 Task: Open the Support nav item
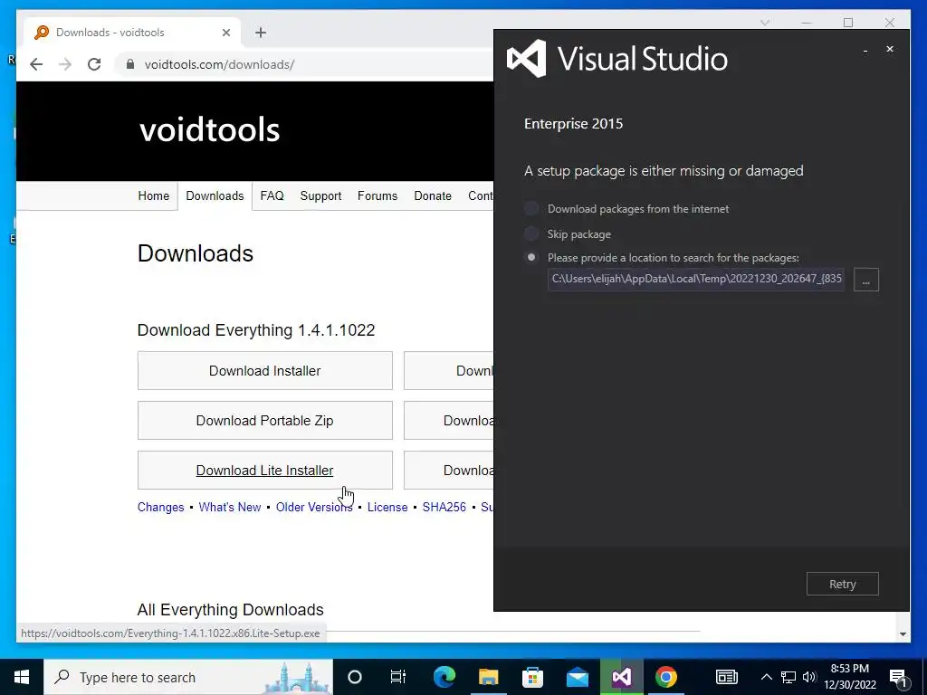(320, 195)
